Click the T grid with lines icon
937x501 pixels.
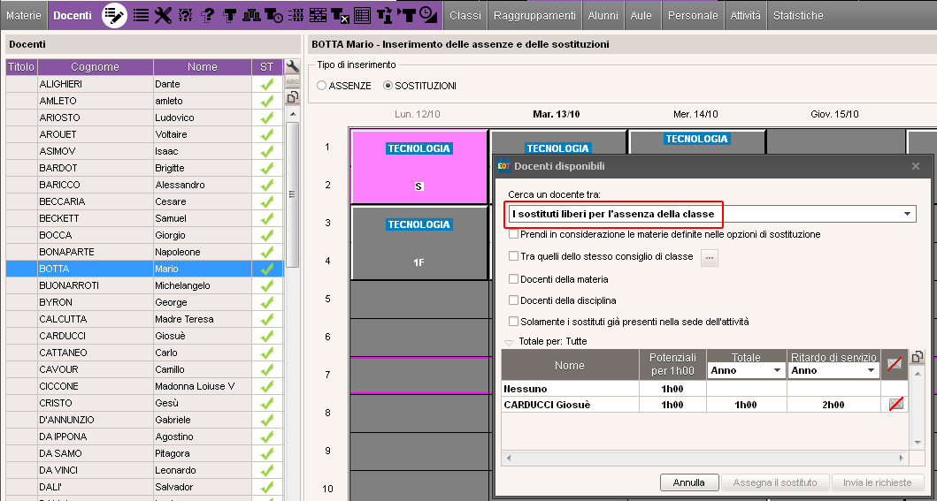[296, 16]
